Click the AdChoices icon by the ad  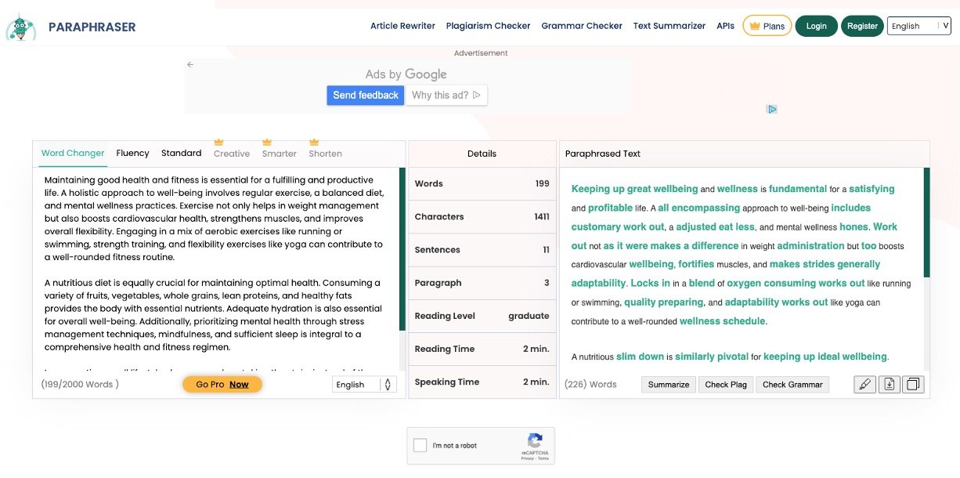[772, 109]
